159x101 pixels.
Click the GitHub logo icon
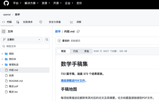[x=6, y=3]
